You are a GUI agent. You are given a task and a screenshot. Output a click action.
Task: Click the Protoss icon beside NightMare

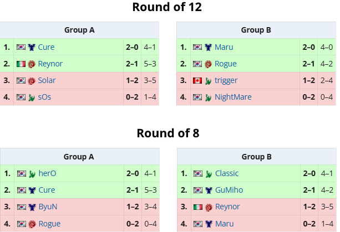[208, 97]
